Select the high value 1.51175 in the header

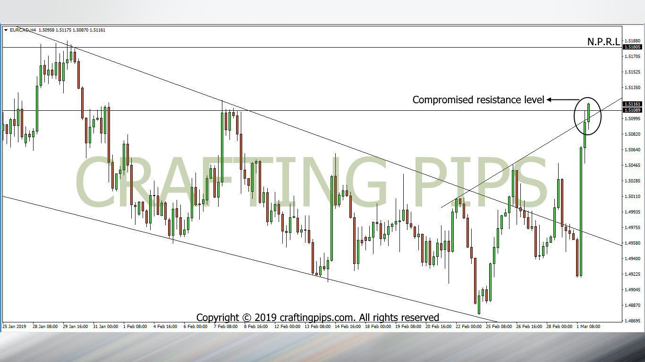pyautogui.click(x=63, y=30)
